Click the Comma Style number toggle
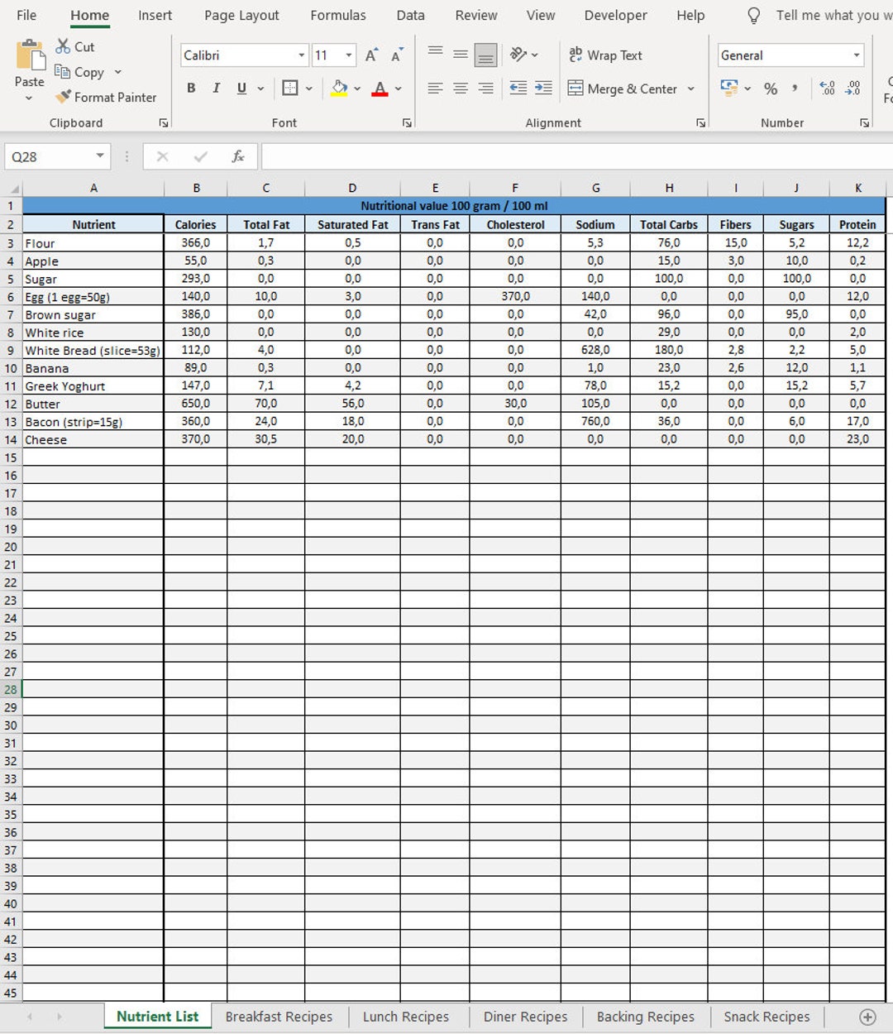The height and width of the screenshot is (1034, 893). tap(795, 87)
